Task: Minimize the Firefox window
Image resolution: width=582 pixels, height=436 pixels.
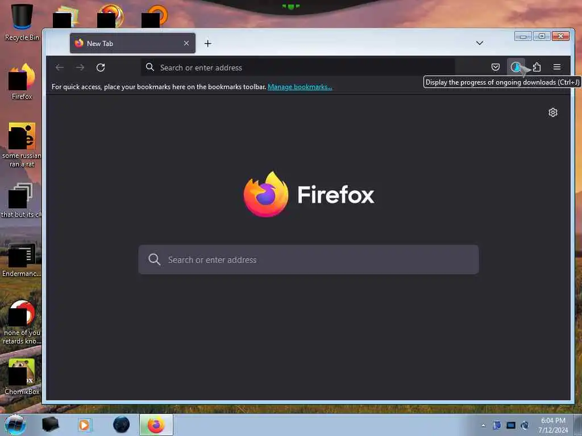Action: coord(523,36)
